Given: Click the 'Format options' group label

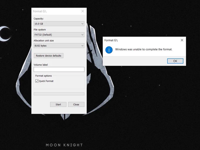Looking at the screenshot, I should pyautogui.click(x=44, y=76).
